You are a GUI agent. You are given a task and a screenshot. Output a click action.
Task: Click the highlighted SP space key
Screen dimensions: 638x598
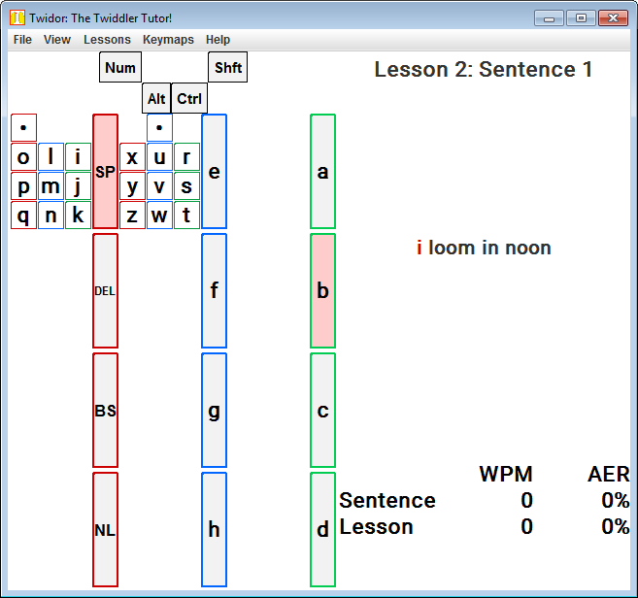pyautogui.click(x=106, y=171)
